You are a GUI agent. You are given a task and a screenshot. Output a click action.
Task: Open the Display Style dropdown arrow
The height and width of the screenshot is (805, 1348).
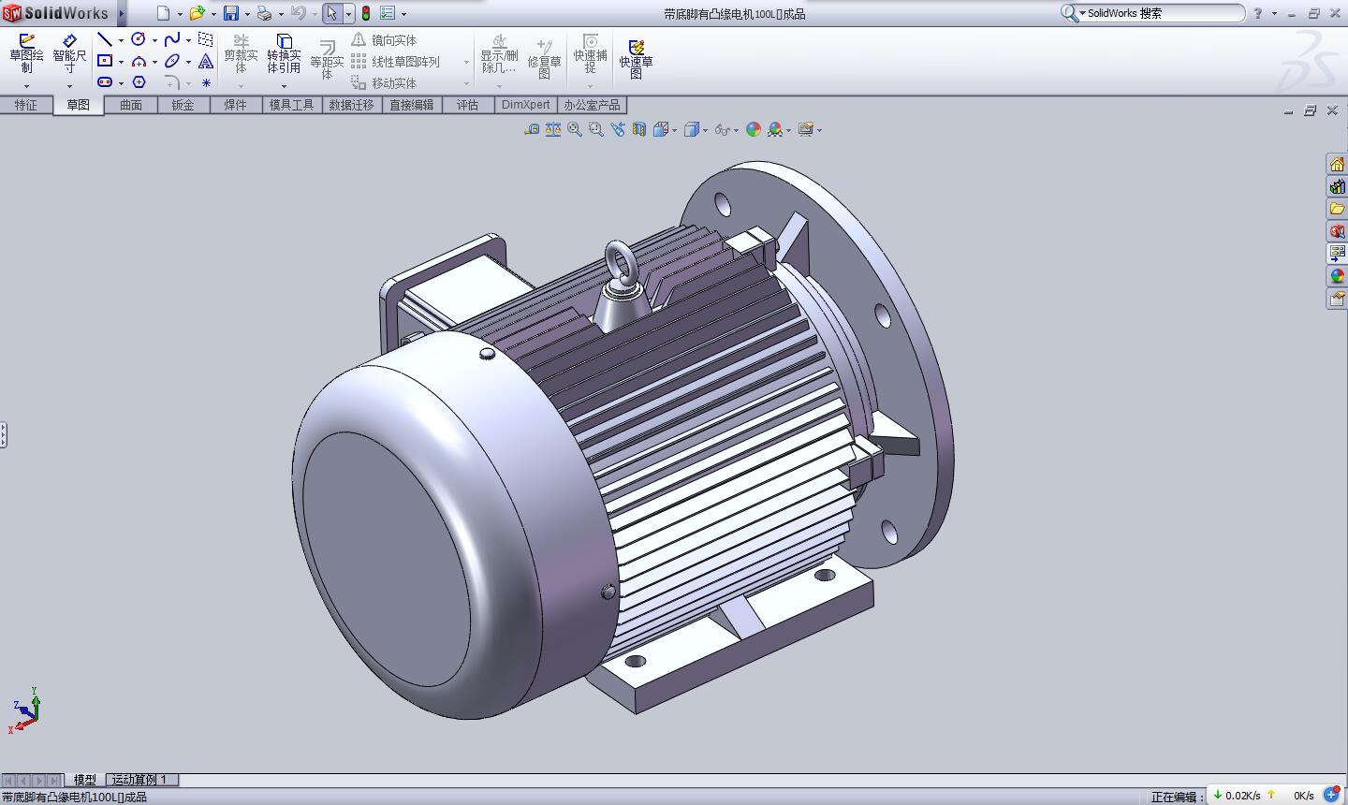point(704,130)
